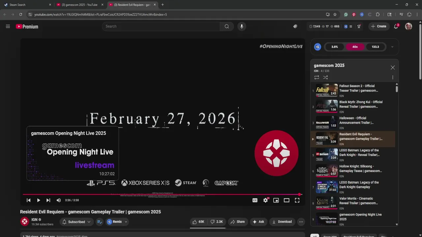Click gamescom Opening Night Live endscreen card

point(73,153)
